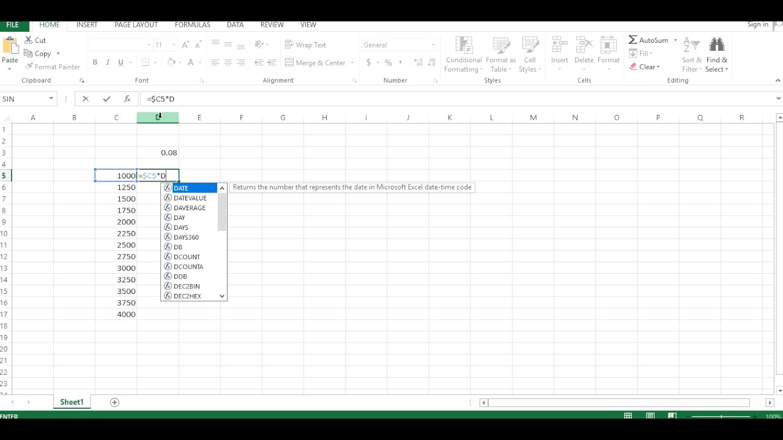Switch to the PAGE LAYOUT tab

[x=136, y=24]
